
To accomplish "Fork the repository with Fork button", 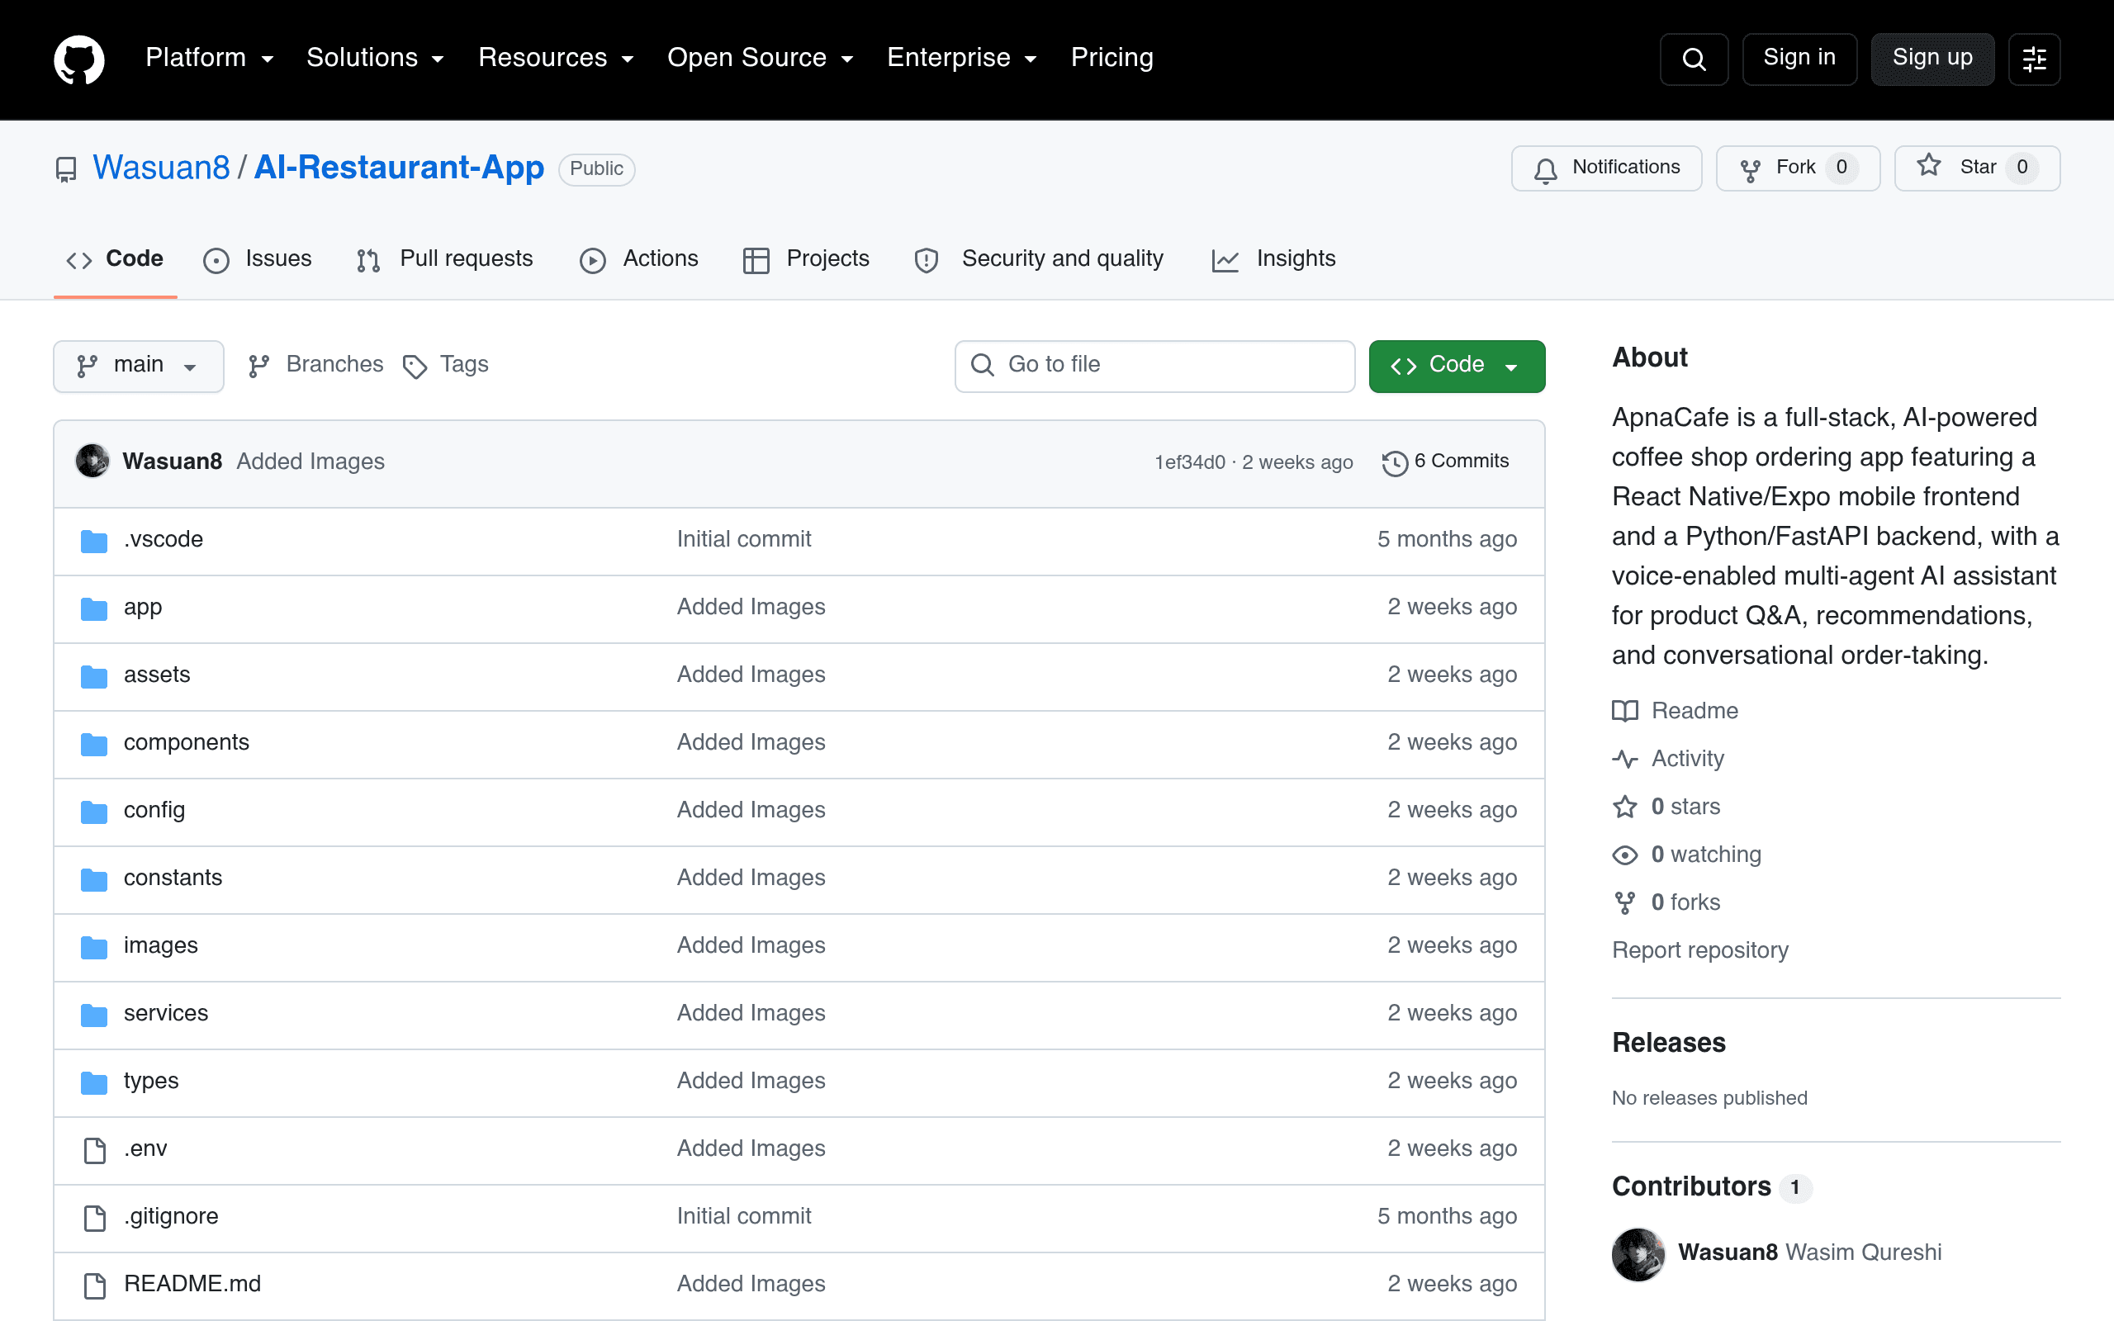I will (x=1798, y=168).
